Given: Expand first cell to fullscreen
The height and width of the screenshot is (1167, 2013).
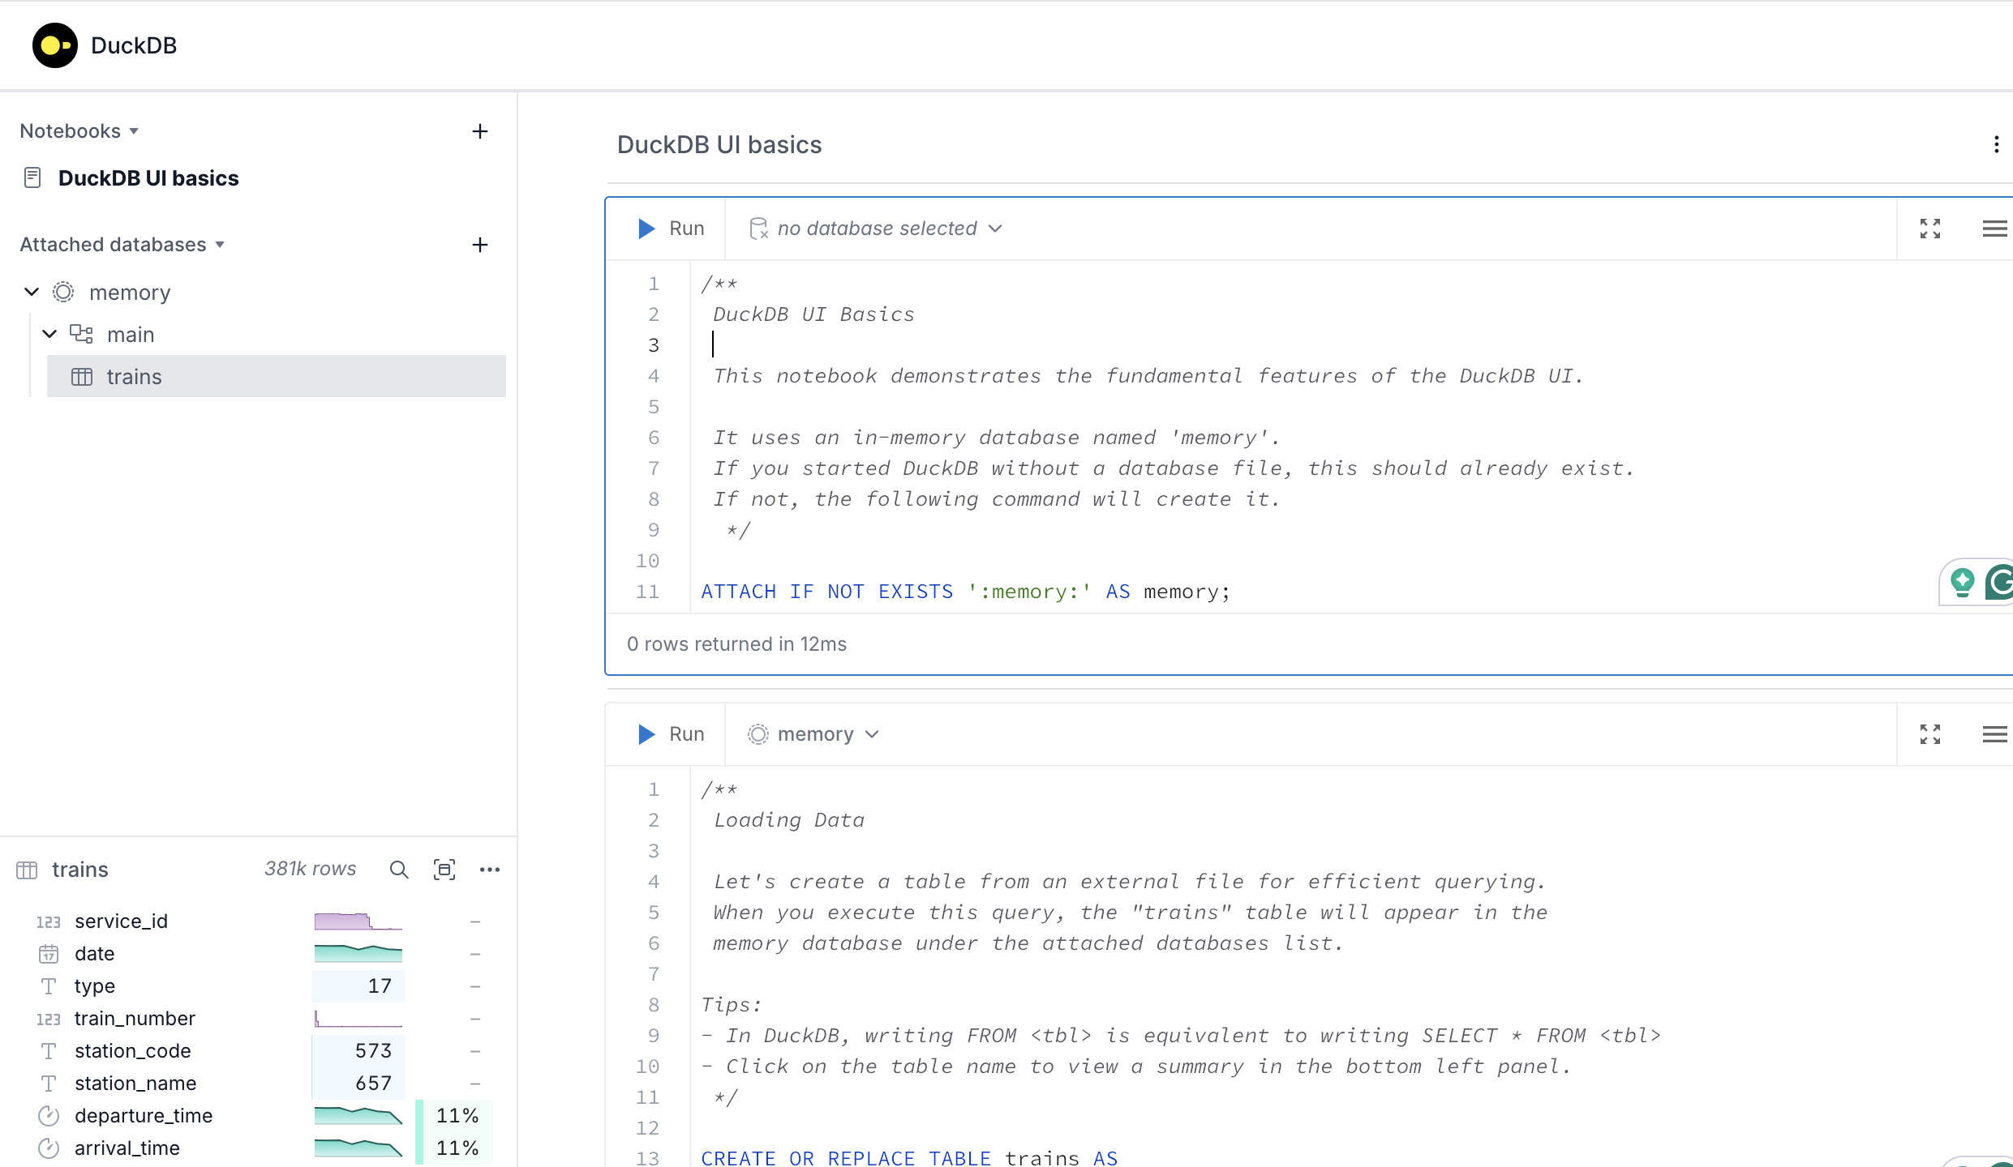Looking at the screenshot, I should 1929,229.
